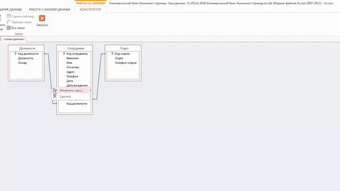Select the Фамилия field
340x191 pixels.
[72, 58]
